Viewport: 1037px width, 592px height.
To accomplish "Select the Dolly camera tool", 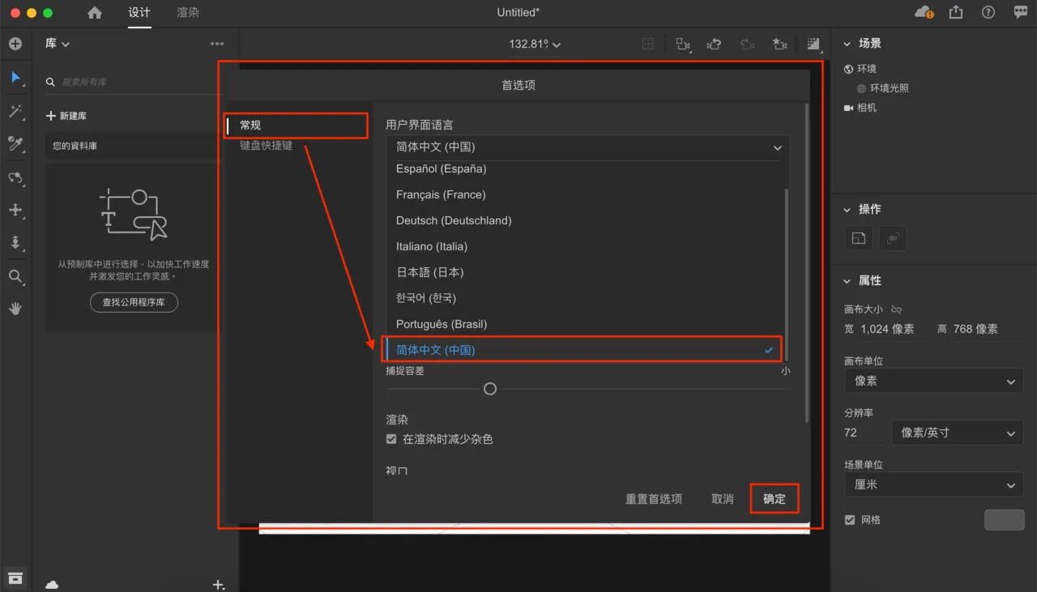I will pos(15,243).
